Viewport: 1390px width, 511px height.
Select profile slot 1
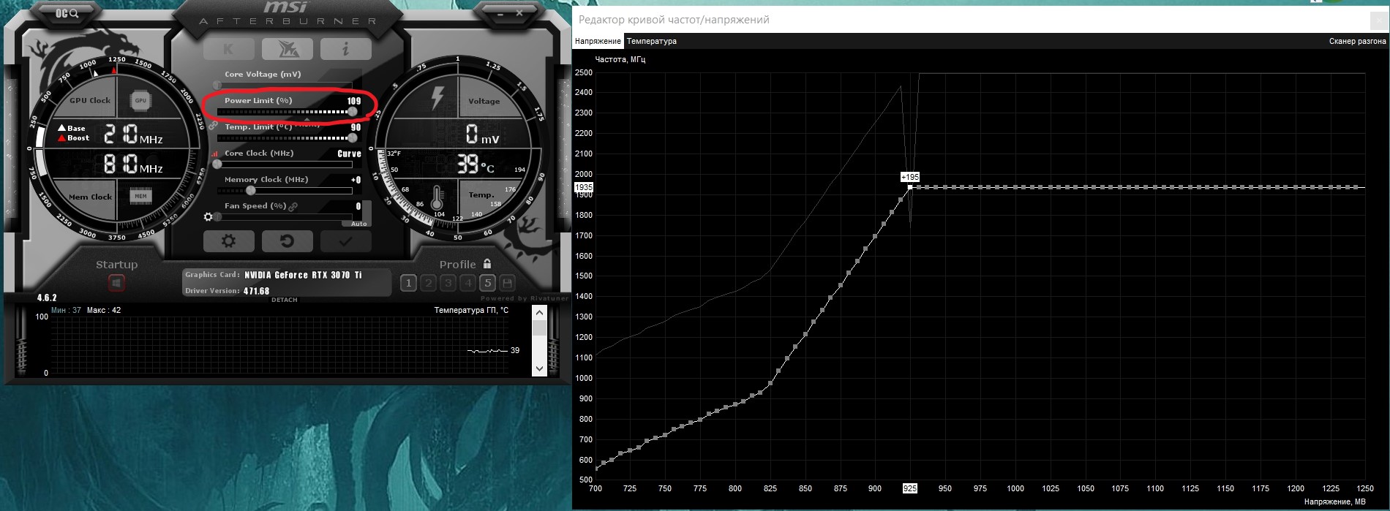[409, 282]
